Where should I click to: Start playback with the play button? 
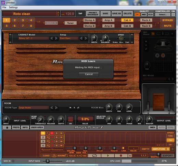pyautogui.click(x=108, y=156)
